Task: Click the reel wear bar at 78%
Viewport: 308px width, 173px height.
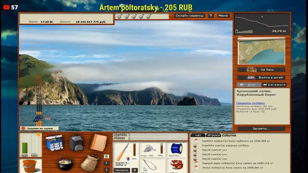Action: coord(162,148)
